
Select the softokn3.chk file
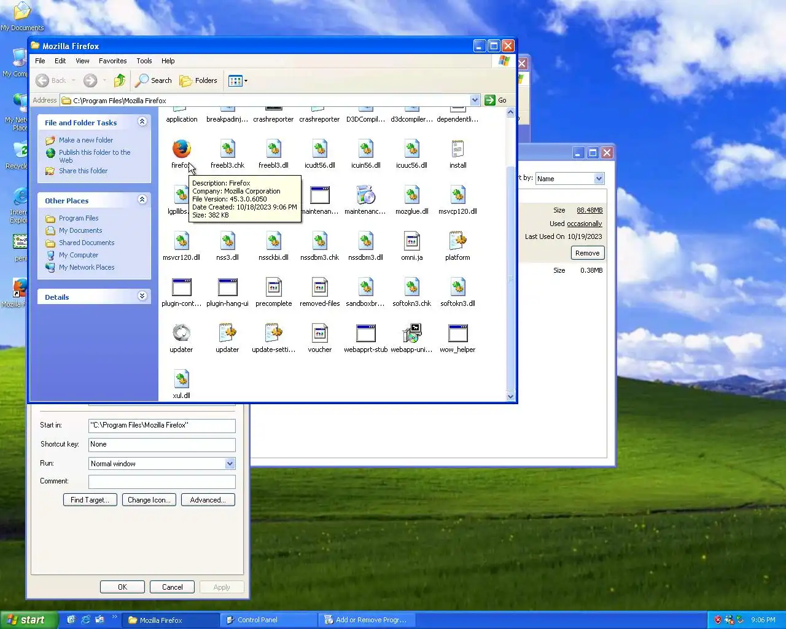411,292
